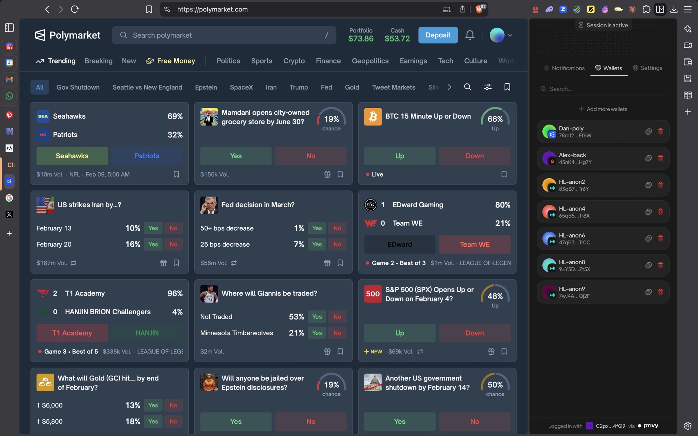The width and height of the screenshot is (698, 436).
Task: Open extension panel settings gear at bottom
Action: [x=688, y=426]
